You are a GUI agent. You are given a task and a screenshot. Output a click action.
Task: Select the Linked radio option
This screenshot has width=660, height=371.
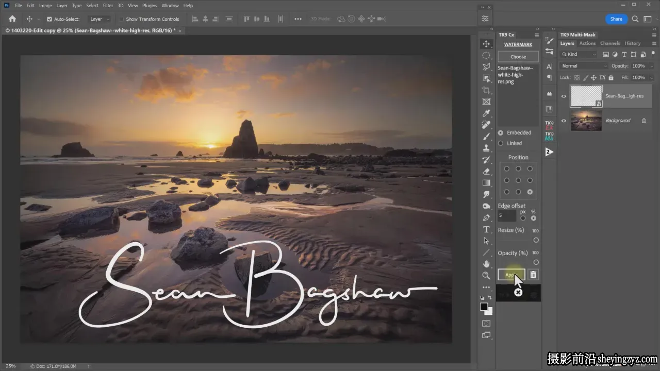500,143
